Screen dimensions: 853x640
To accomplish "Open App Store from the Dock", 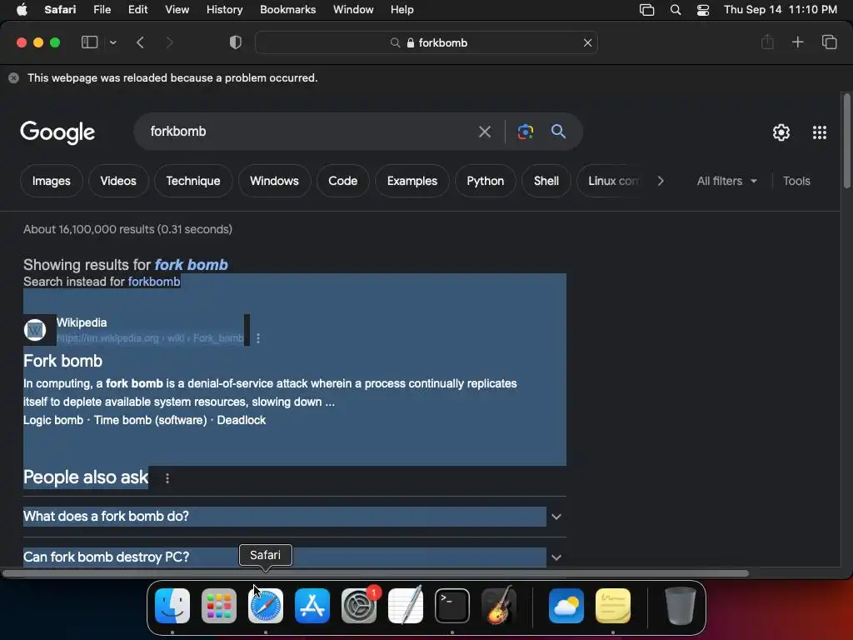I will click(312, 606).
